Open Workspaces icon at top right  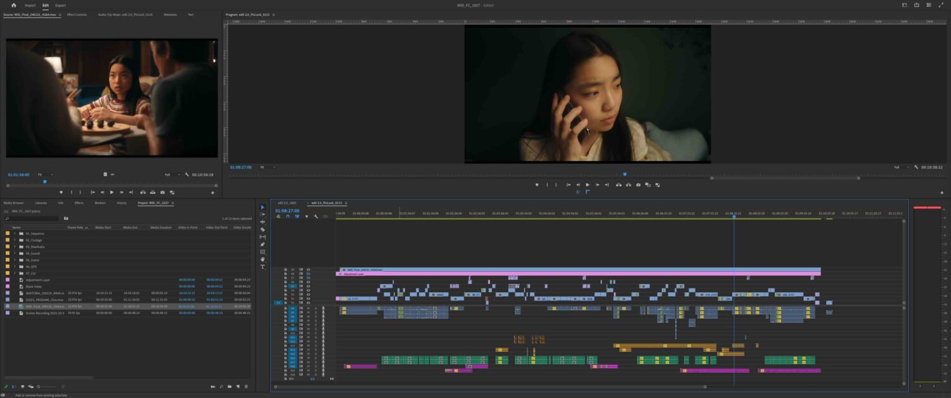pyautogui.click(x=904, y=5)
